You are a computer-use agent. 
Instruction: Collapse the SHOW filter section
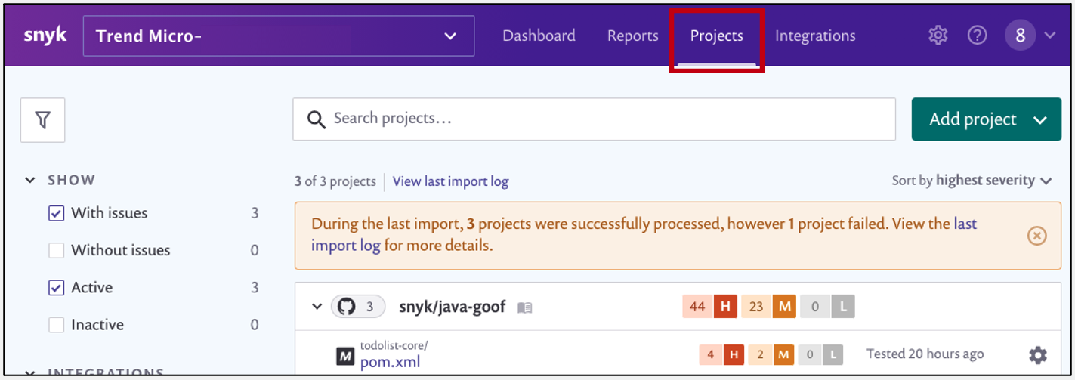(30, 180)
